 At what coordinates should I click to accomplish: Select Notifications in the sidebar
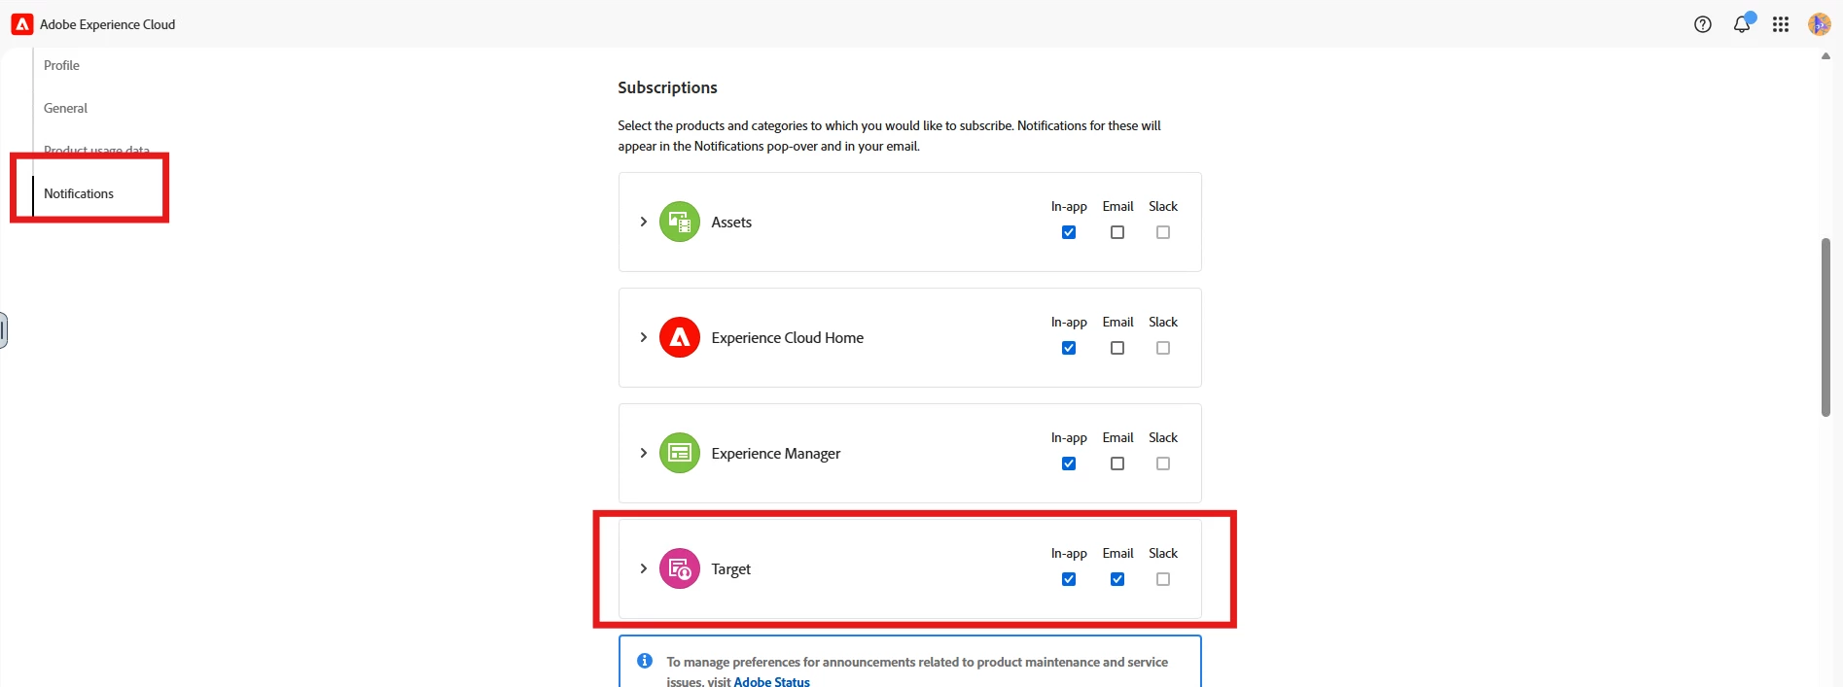(x=79, y=193)
